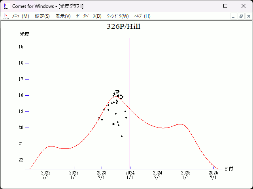Image resolution: width=253 pixels, height=189 pixels.
Task: Close the Comet for Windows application
Action: click(x=244, y=6)
